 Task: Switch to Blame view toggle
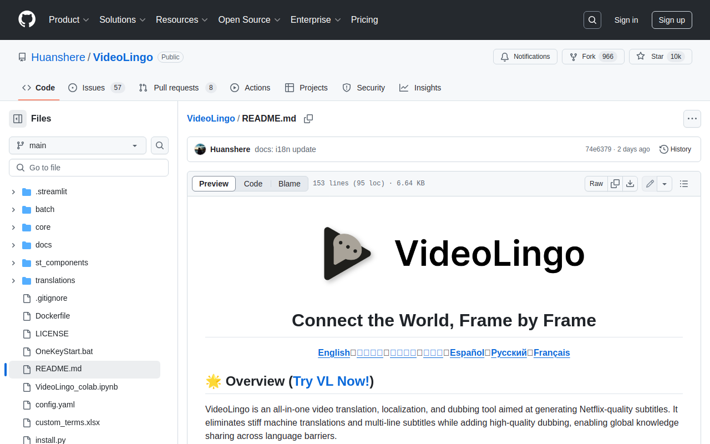pos(289,184)
